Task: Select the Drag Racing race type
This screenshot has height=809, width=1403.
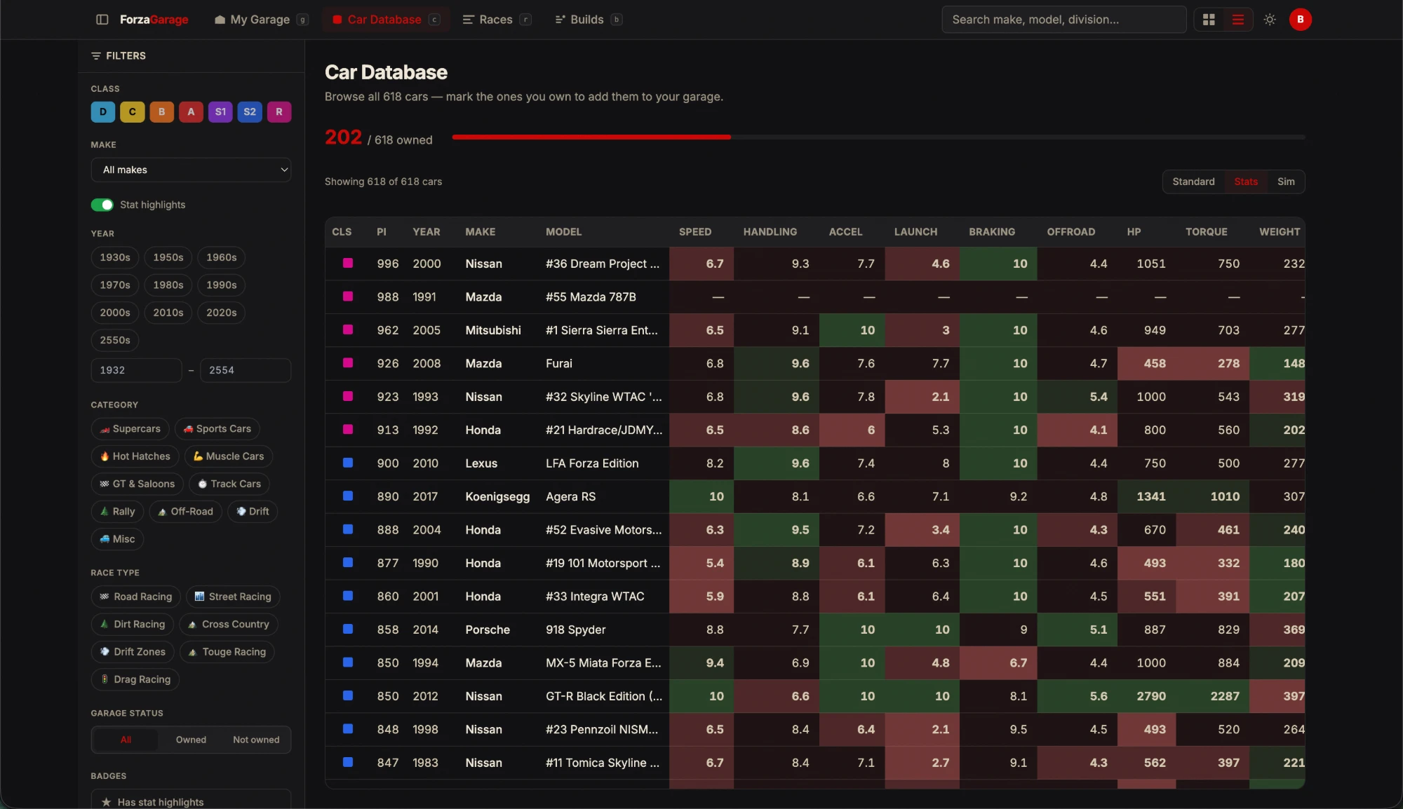Action: 135,679
